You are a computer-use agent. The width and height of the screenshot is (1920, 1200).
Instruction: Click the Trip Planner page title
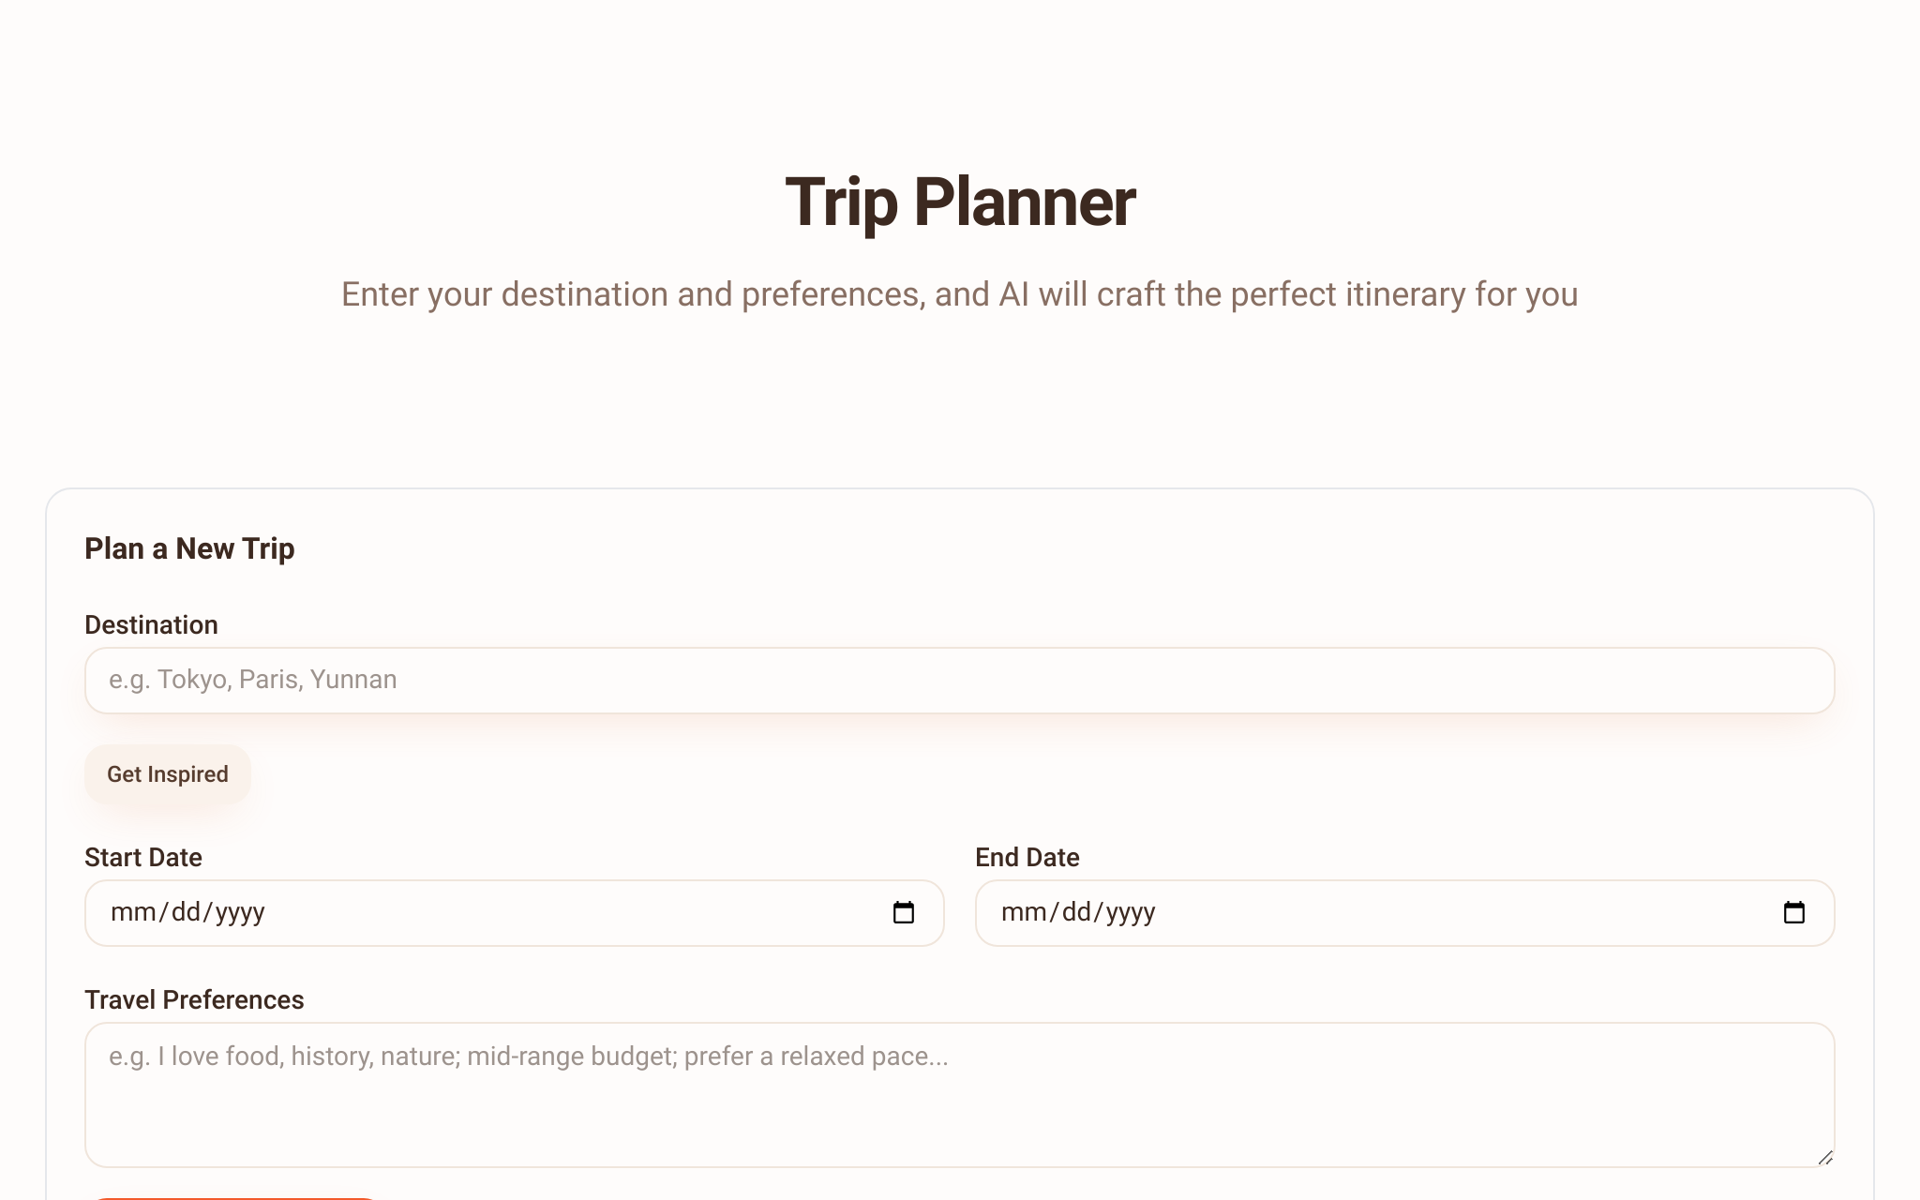pos(960,202)
